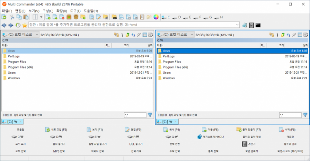Click the new folder icon in the toolbar
Screen dimensions: 310x161
point(83,17)
